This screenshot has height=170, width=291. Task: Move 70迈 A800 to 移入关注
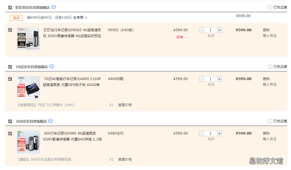pyautogui.click(x=270, y=85)
